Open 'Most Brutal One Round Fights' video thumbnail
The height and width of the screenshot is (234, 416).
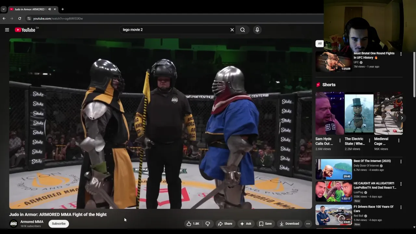point(333,61)
